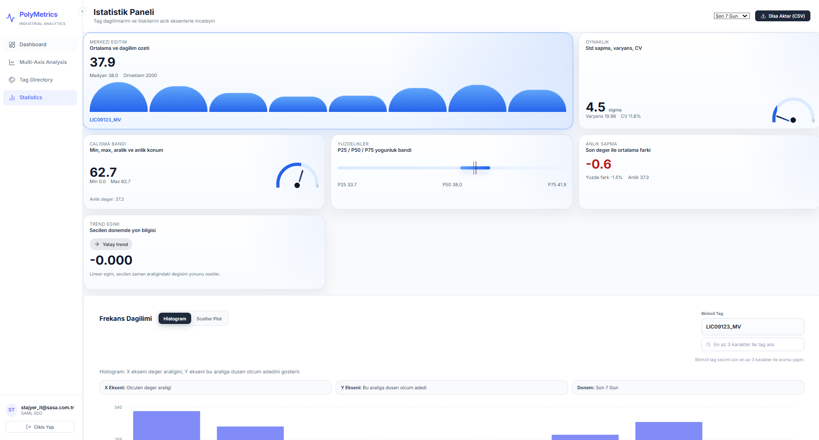Click the Tag Directory tag icon
Screen dimensions: 819x440
pyautogui.click(x=12, y=80)
